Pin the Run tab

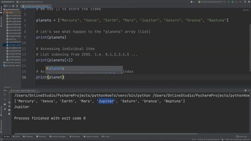[x=5, y=109]
